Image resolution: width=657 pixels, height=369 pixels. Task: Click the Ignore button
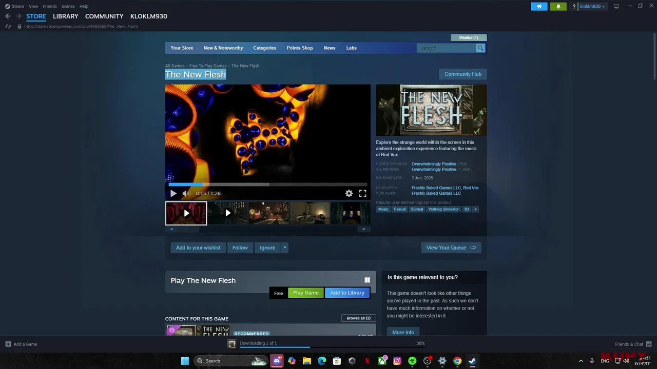[267, 248]
